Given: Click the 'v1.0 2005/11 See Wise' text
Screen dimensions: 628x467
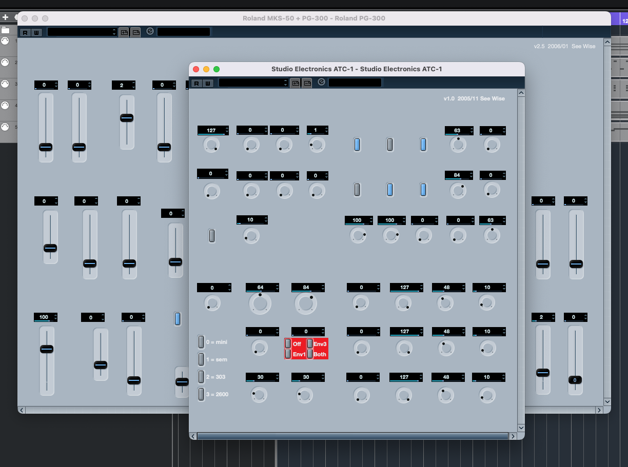Looking at the screenshot, I should [x=474, y=98].
